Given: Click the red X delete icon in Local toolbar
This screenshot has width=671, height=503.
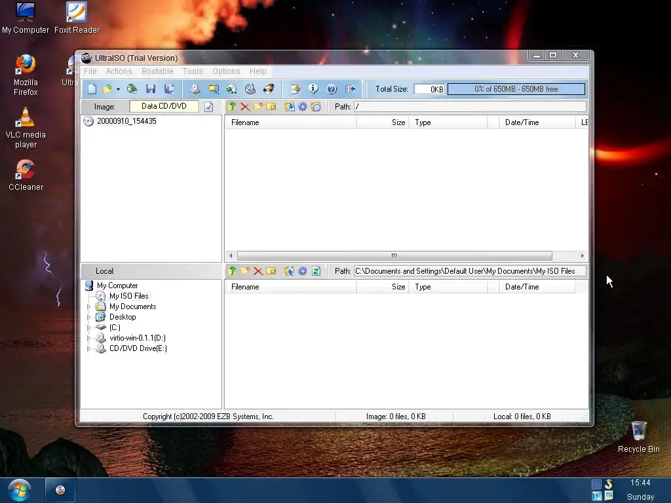Looking at the screenshot, I should pos(258,270).
